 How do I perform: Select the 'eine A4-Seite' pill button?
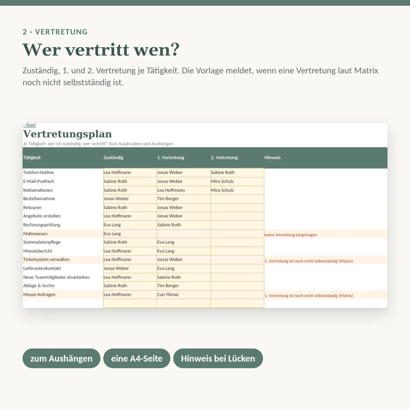click(x=137, y=358)
